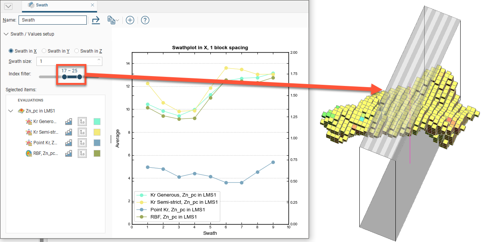The width and height of the screenshot is (486, 242).
Task: Collapse the Swath / Values setup section
Action: pos(6,34)
